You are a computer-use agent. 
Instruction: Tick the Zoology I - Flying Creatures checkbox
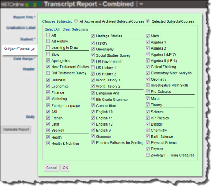pos(148,155)
